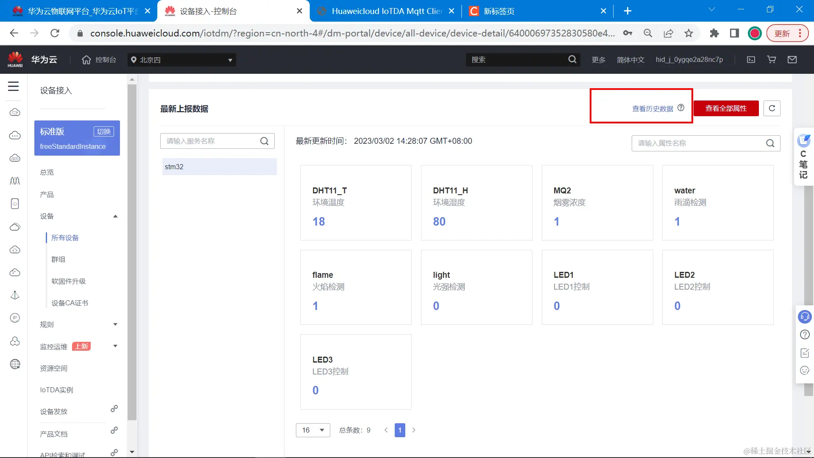Screen dimensions: 814x458
Task: Reload the browser page
Action: pyautogui.click(x=55, y=33)
